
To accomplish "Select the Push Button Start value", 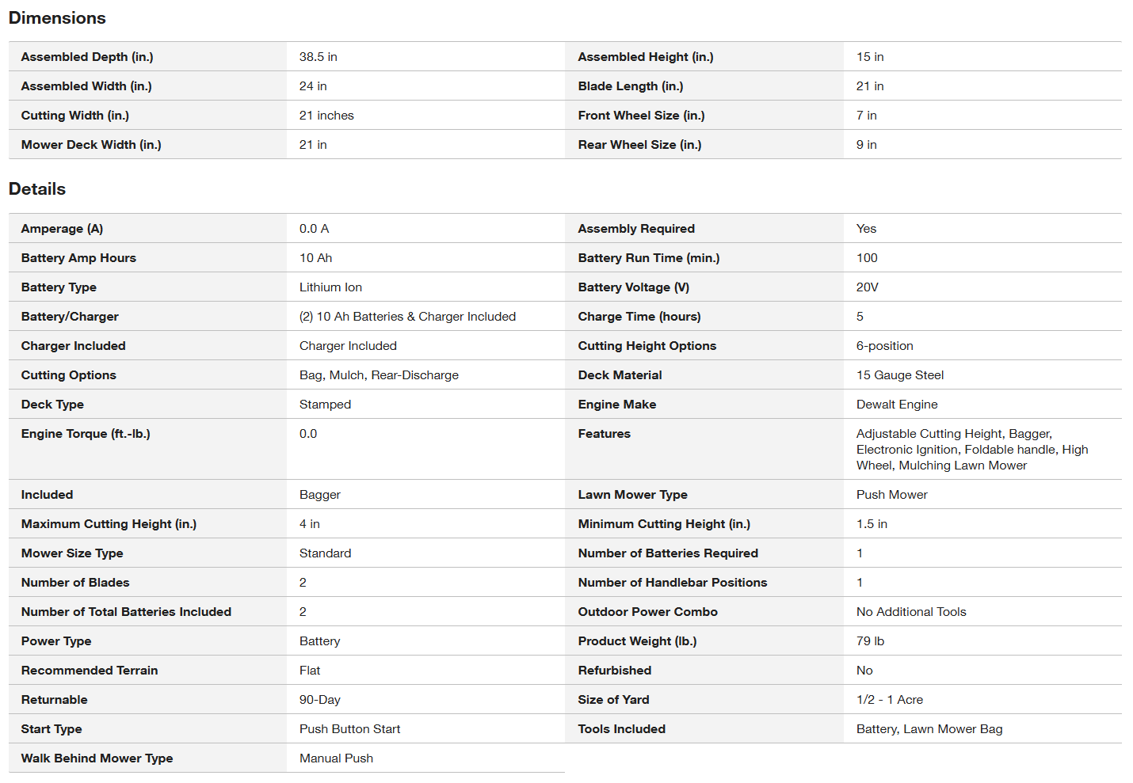I will point(349,729).
